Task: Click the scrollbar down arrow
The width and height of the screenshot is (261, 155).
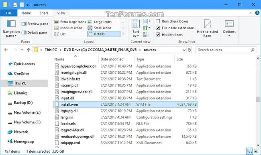Action: pos(258,145)
